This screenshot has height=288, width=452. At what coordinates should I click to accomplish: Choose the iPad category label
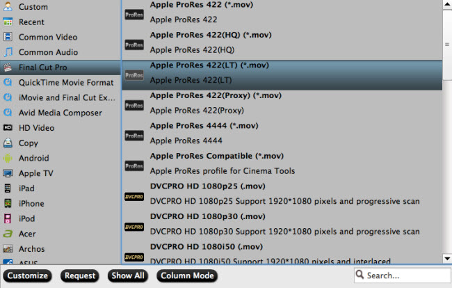(x=26, y=189)
